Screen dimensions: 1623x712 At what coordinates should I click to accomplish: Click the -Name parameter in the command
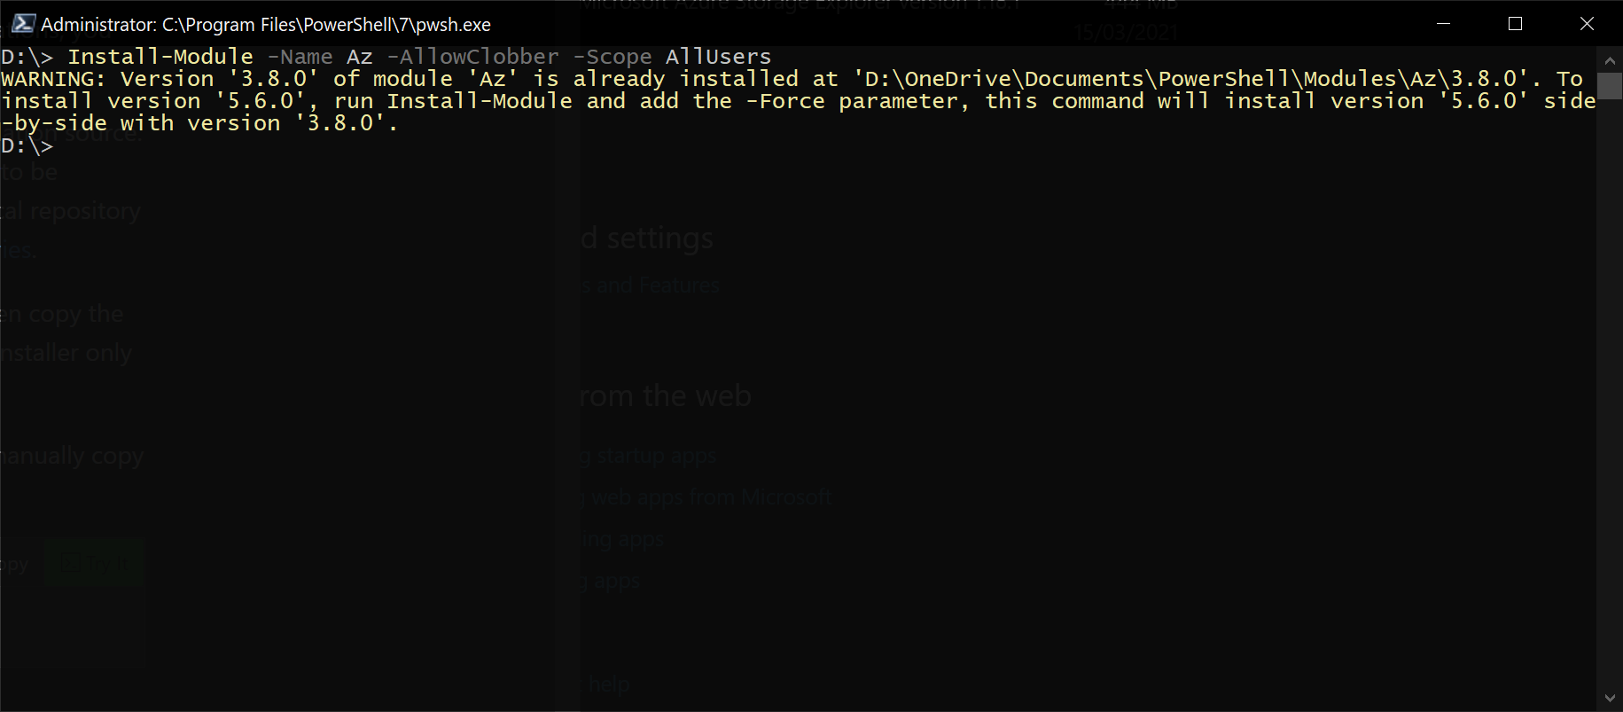[x=300, y=57]
